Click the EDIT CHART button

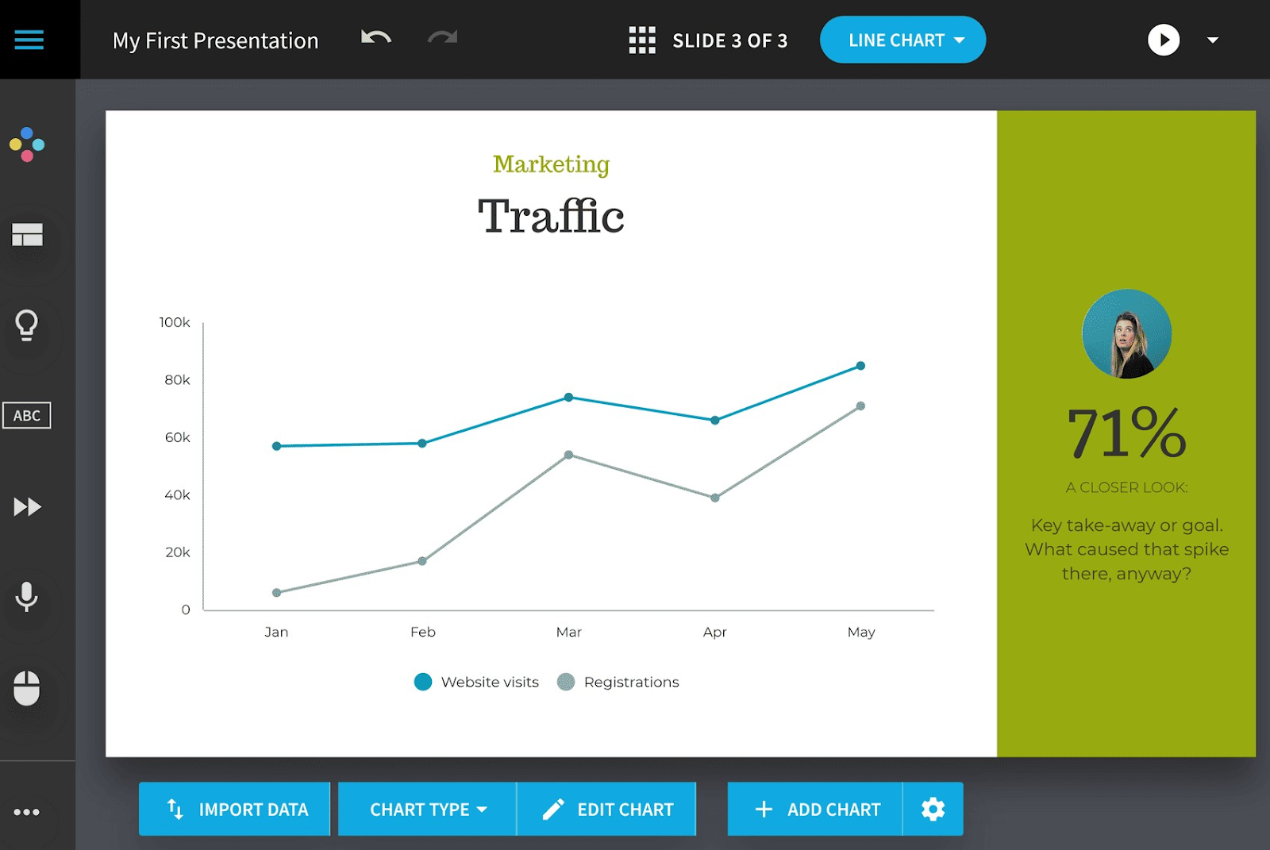tap(607, 810)
